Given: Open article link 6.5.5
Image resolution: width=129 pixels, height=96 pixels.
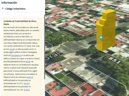Looking at the screenshot, I should (x=28, y=62).
